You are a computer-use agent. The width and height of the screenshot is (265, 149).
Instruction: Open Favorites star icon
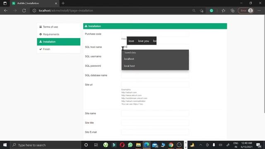[224, 10]
